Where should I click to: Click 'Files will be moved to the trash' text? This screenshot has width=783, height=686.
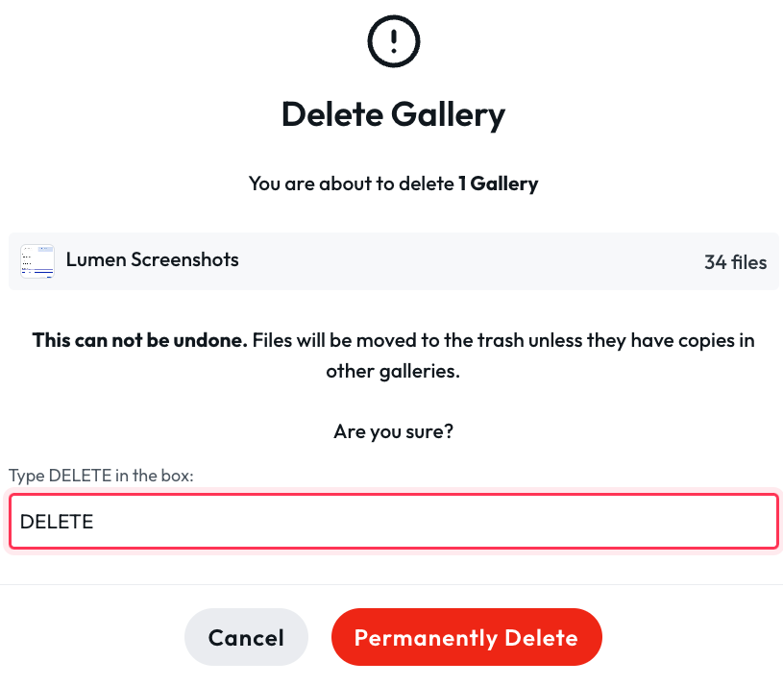click(387, 340)
